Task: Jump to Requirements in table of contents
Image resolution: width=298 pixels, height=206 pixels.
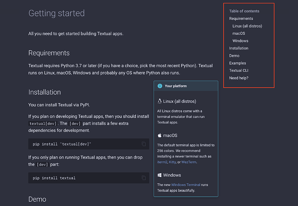Action: [241, 19]
